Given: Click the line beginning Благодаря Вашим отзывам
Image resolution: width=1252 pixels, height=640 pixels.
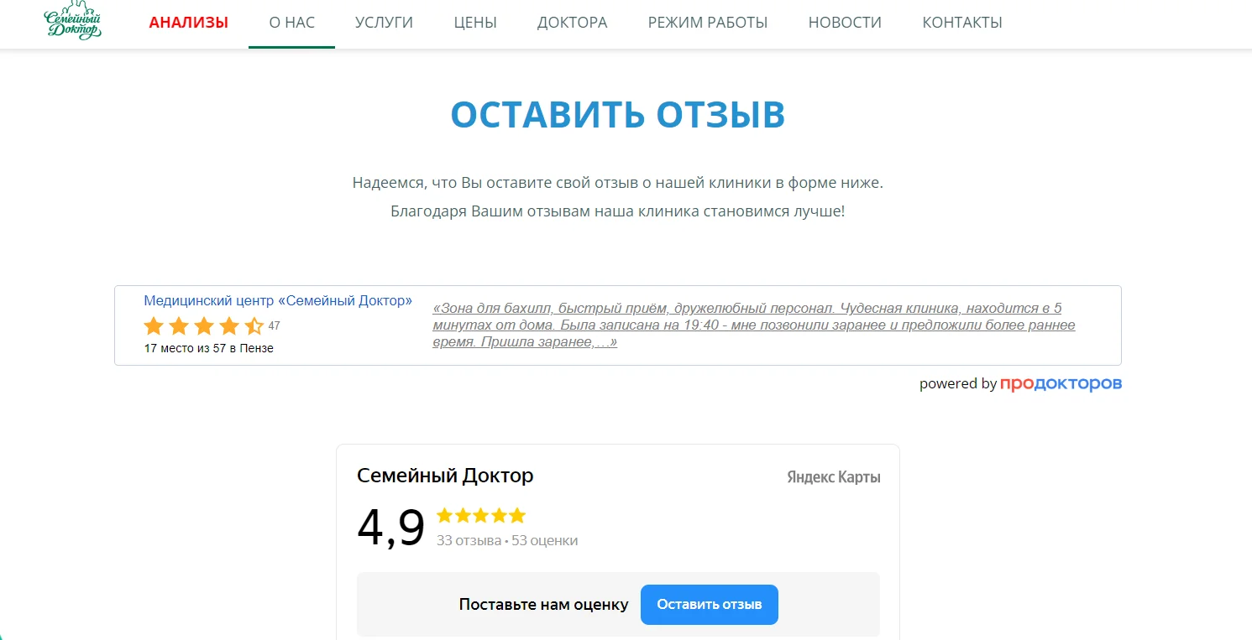Looking at the screenshot, I should [618, 211].
